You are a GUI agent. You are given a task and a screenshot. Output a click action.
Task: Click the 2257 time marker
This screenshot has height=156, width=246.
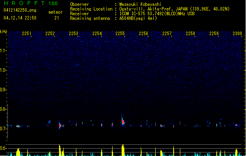(167, 34)
